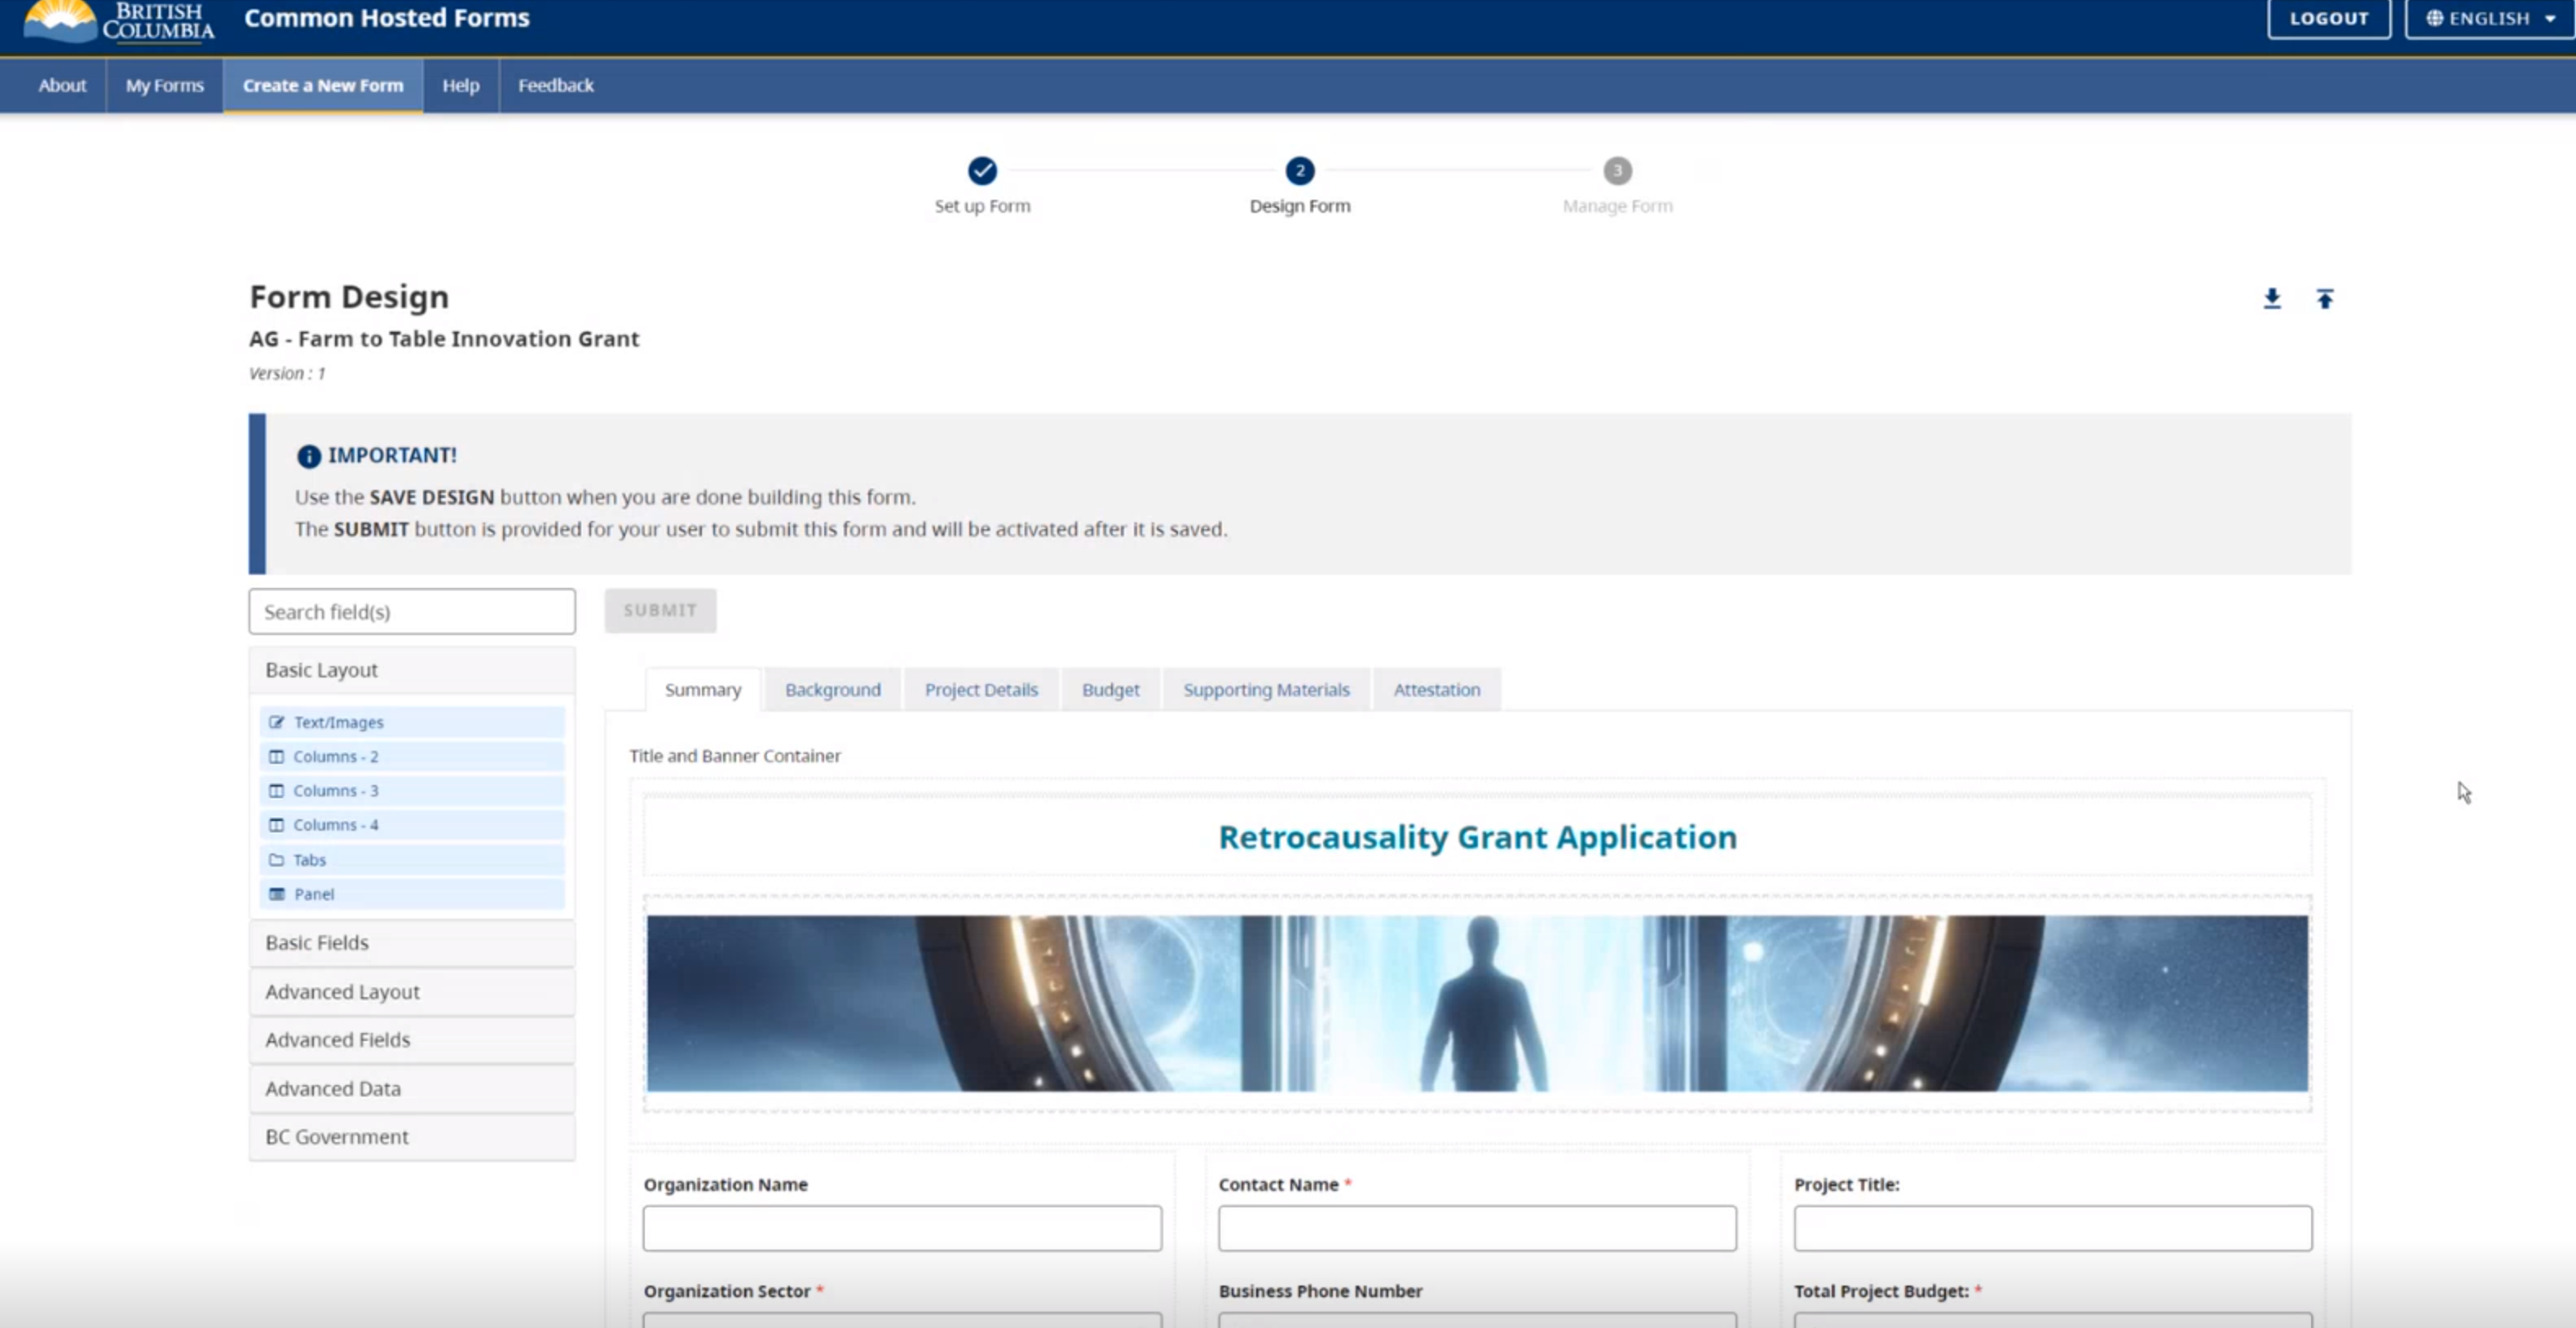Select the Tabs component label
The height and width of the screenshot is (1328, 2576).
tap(309, 859)
